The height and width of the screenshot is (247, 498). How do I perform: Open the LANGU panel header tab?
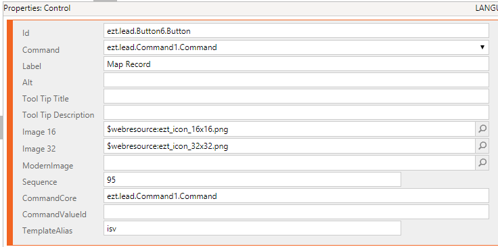pos(486,8)
